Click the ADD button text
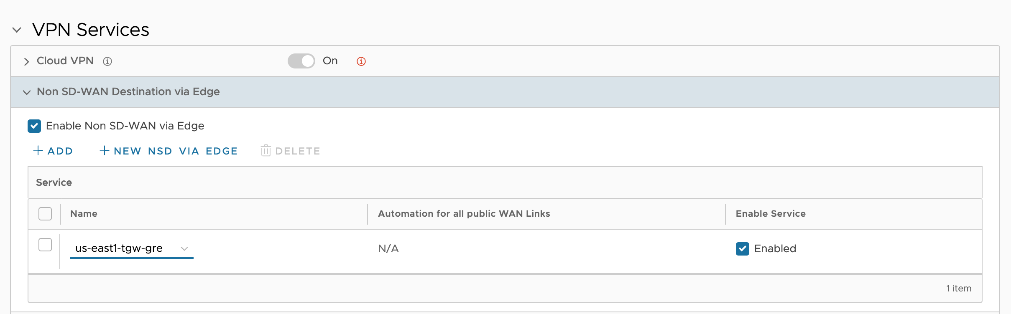The width and height of the screenshot is (1011, 314). coord(61,151)
